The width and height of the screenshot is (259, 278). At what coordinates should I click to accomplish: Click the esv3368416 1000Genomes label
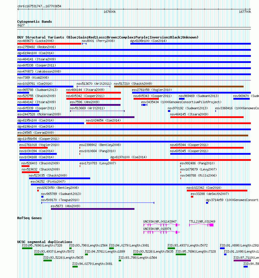coord(237,108)
